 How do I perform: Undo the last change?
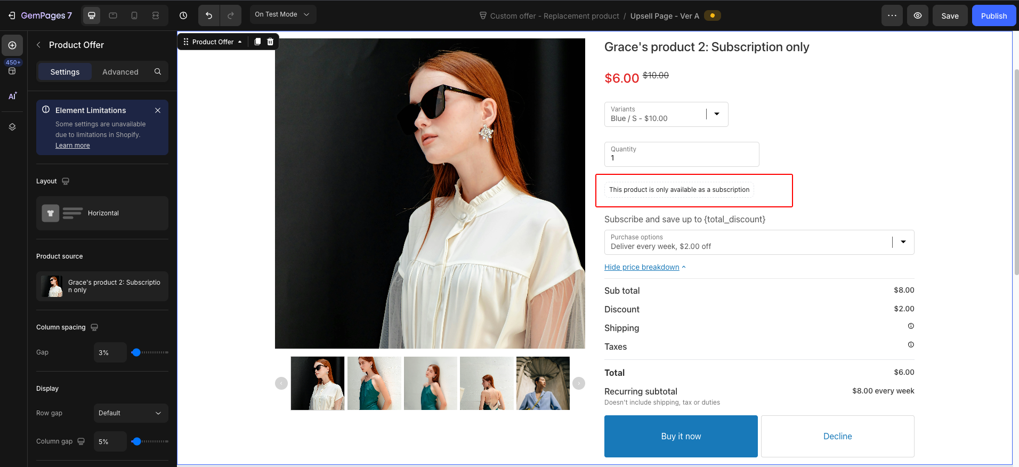point(209,15)
